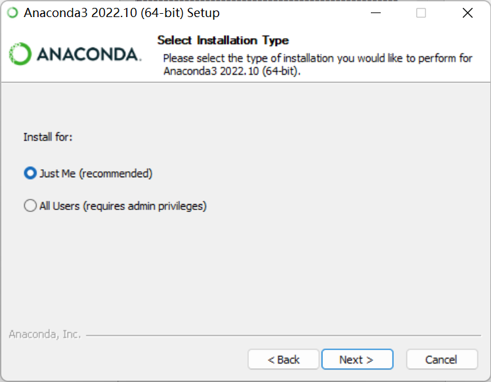Go to previous step with Back button
This screenshot has height=382, width=491.
(284, 359)
